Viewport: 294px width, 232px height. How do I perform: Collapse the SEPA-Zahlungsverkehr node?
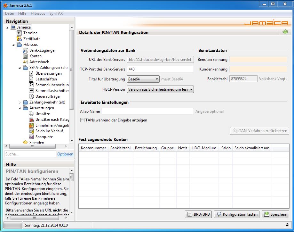(20, 68)
